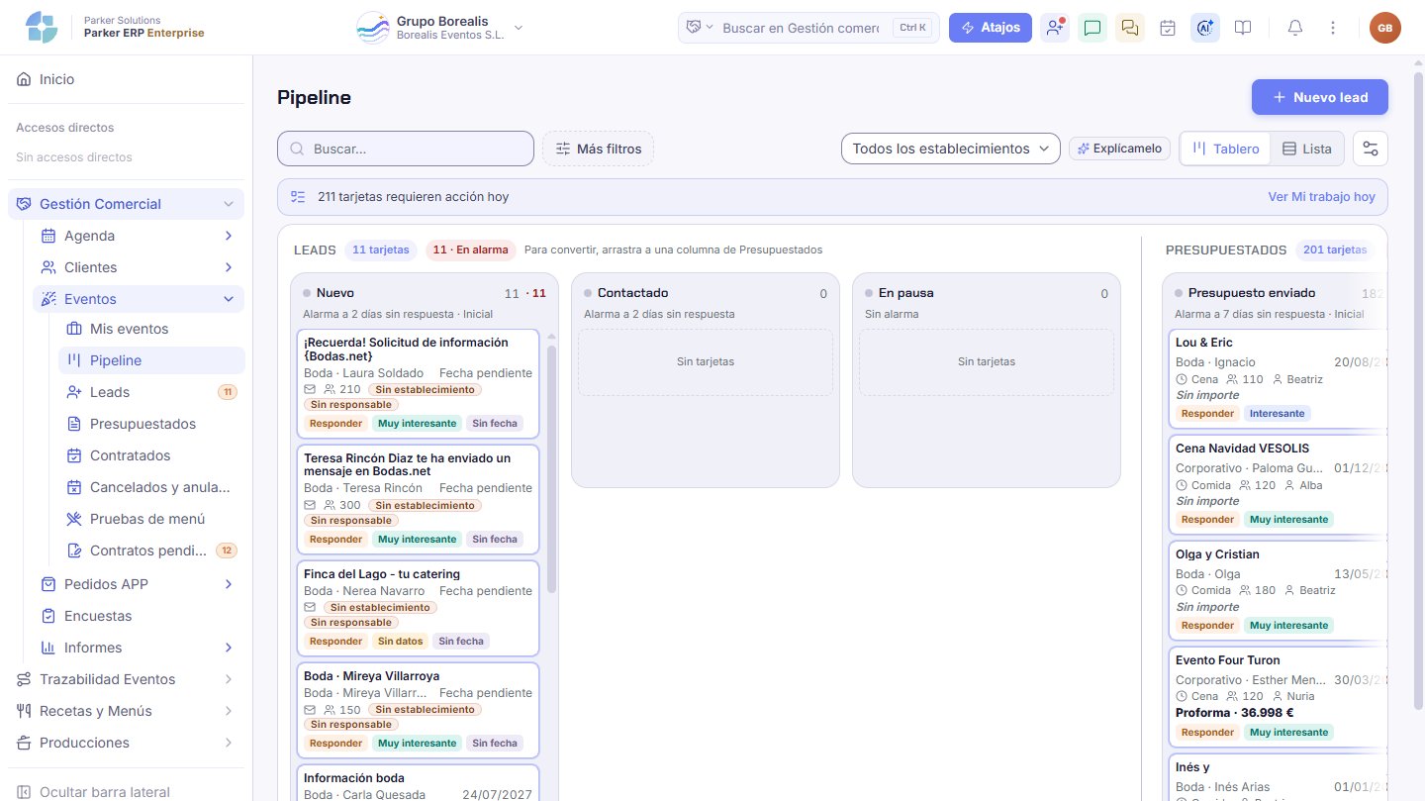
Task: Open the GB user avatar
Action: point(1385,28)
